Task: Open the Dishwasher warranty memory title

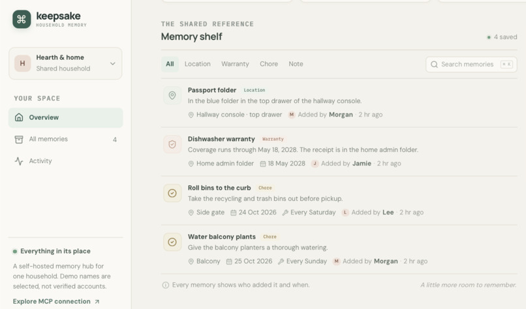Action: (221, 139)
